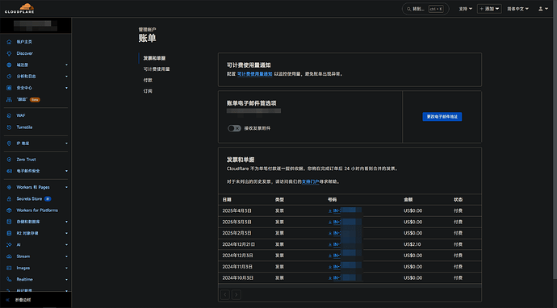This screenshot has width=557, height=308.
Task: Open the 支持门户 link
Action: point(311,181)
